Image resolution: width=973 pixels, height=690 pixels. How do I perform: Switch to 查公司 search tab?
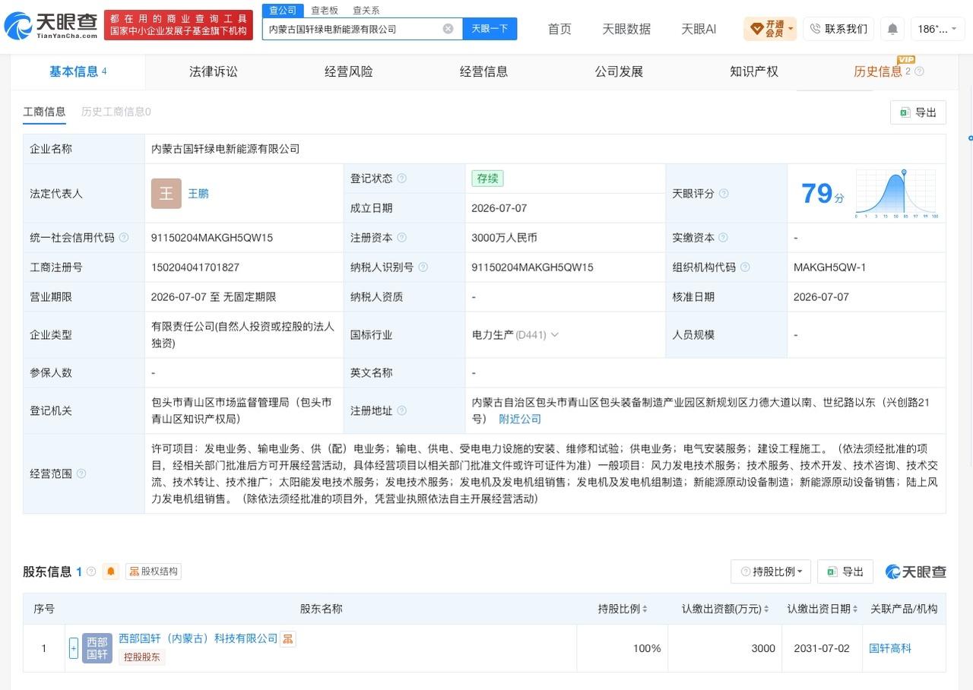click(x=283, y=10)
